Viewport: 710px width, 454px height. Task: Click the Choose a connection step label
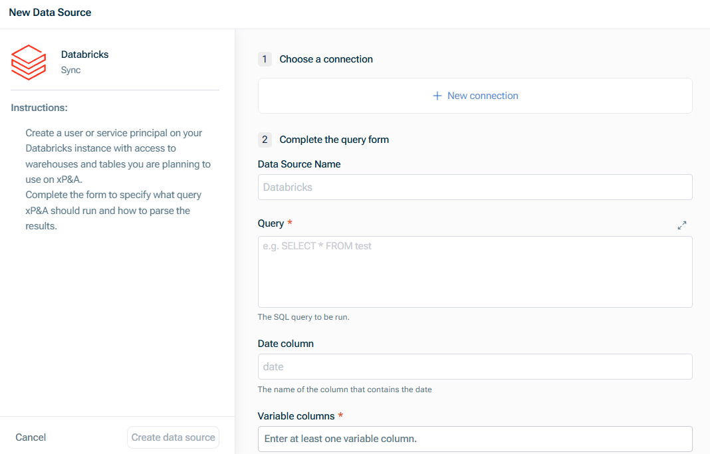[x=326, y=59]
